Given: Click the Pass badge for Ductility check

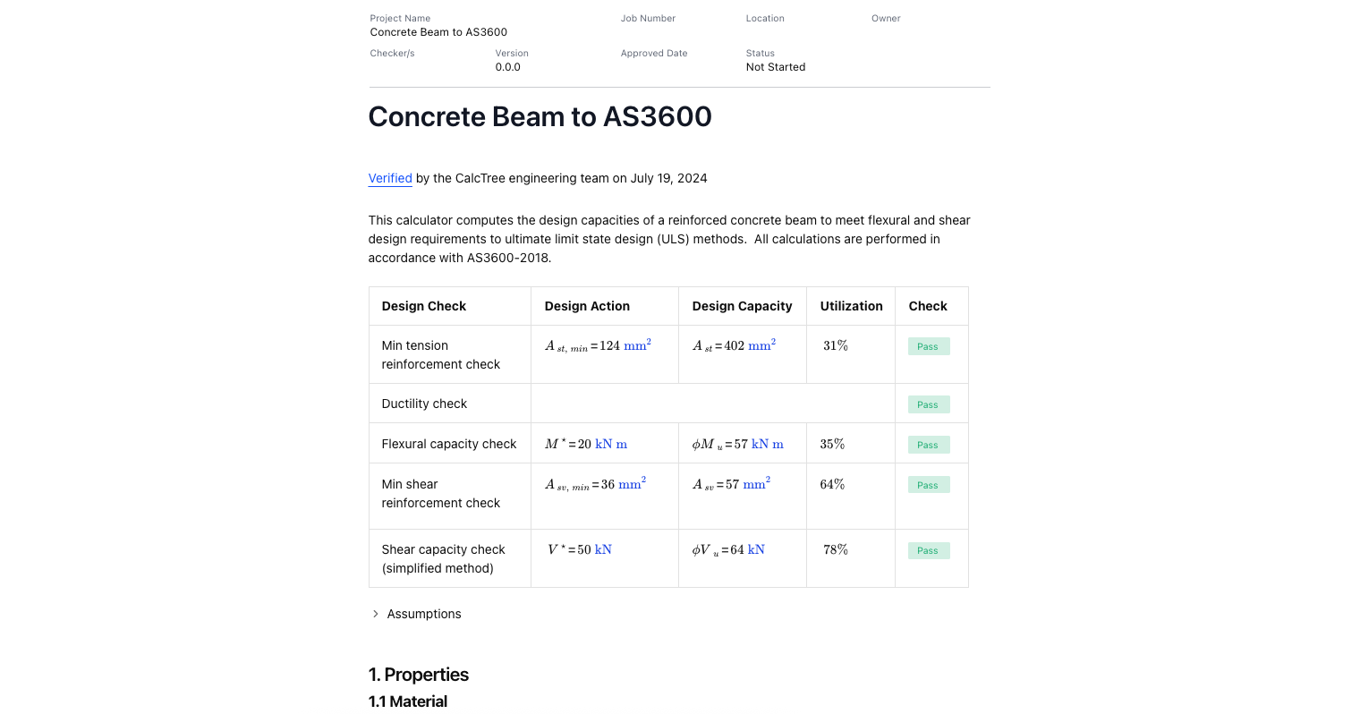Looking at the screenshot, I should pyautogui.click(x=928, y=404).
